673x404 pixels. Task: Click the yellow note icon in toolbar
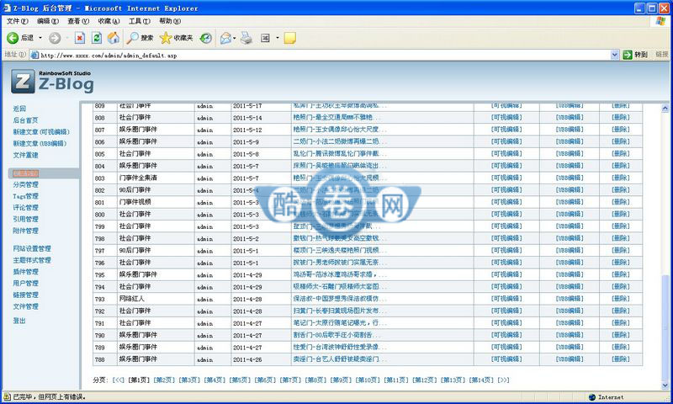(x=290, y=38)
